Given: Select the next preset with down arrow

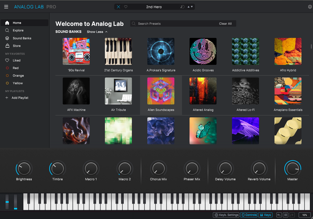Looking at the screenshot, I should pos(192,7).
